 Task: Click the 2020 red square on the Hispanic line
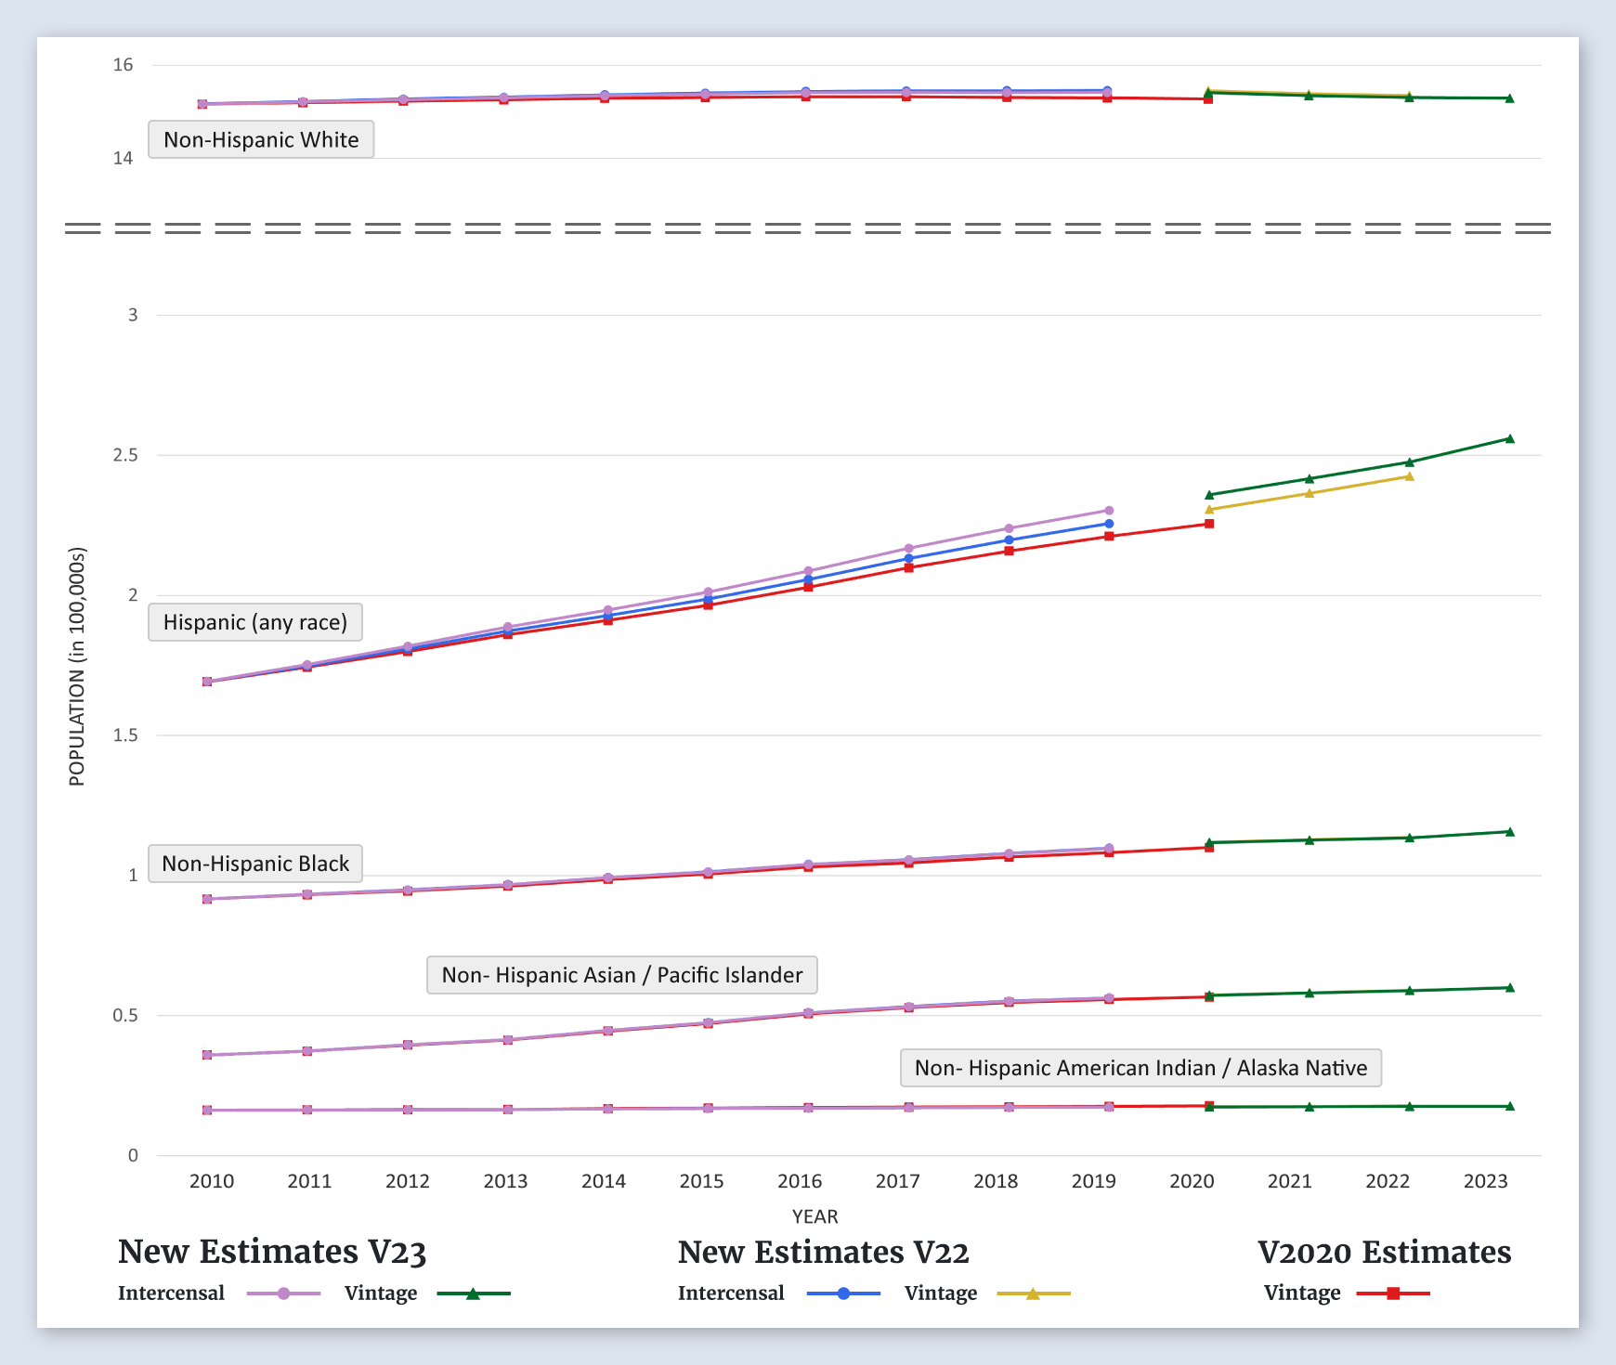point(1209,524)
